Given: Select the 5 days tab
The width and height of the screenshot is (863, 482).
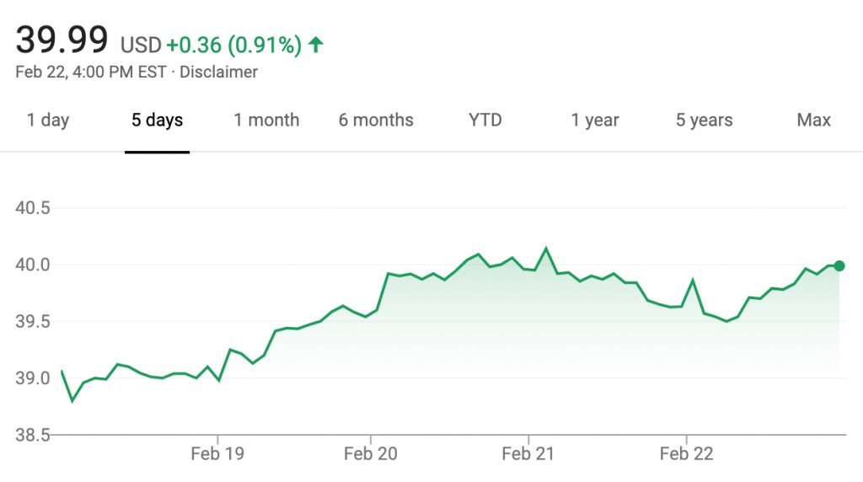Looking at the screenshot, I should coord(157,120).
